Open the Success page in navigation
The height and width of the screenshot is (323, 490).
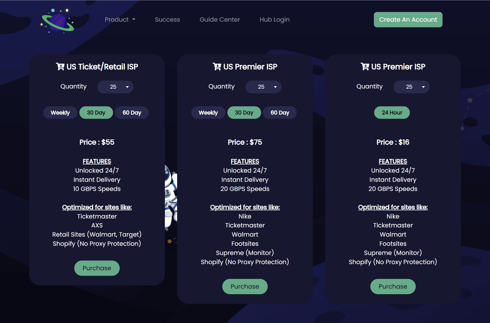(167, 20)
